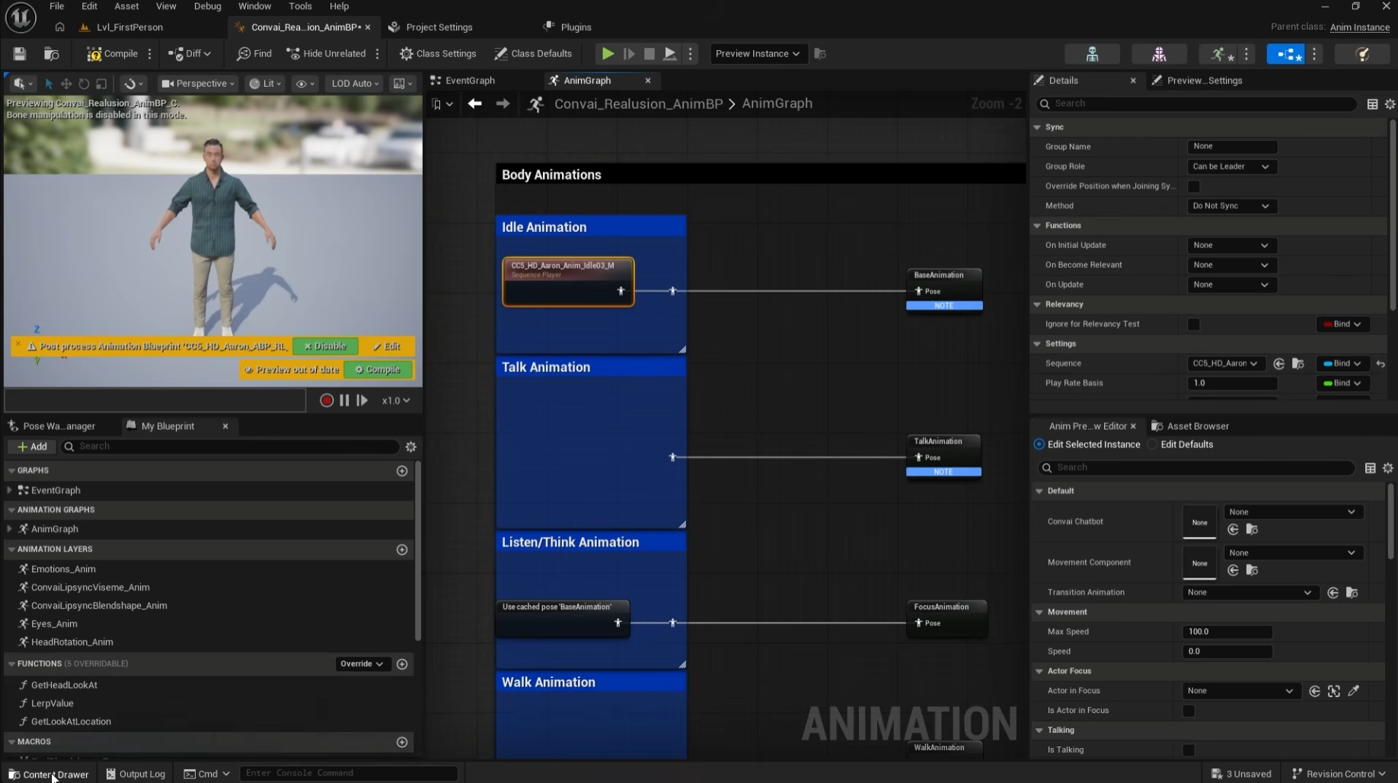Add a new animation layer with the plus icon

402,549
